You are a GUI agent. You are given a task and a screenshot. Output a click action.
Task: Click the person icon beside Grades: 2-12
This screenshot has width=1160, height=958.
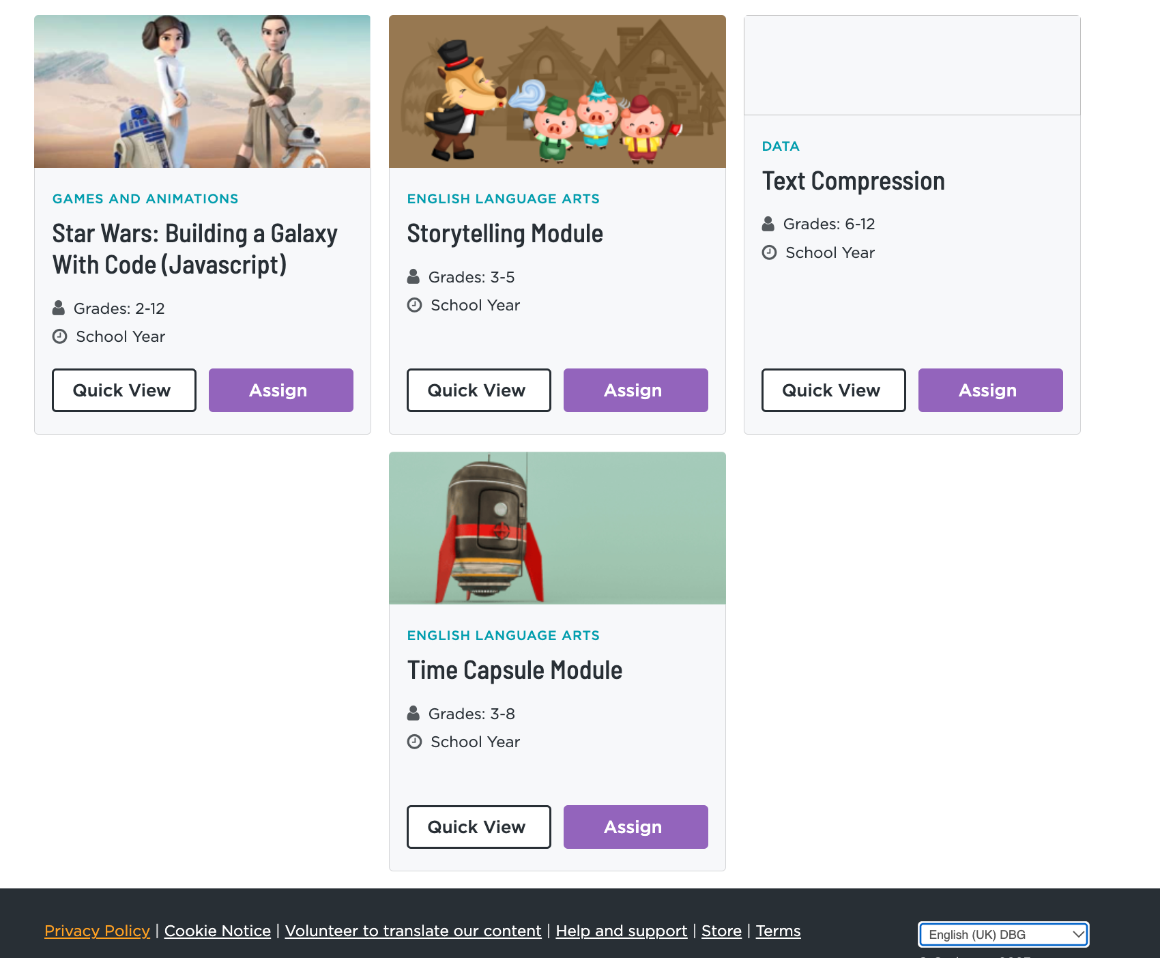pyautogui.click(x=59, y=308)
